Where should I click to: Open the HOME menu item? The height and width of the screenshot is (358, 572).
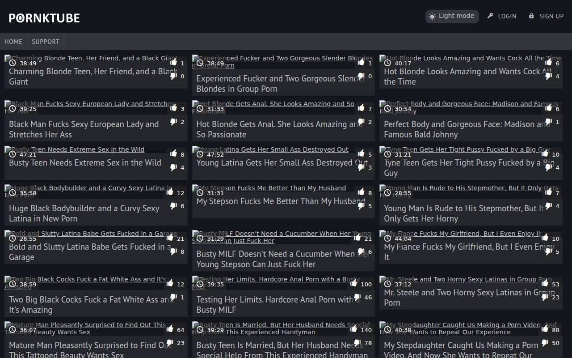pyautogui.click(x=13, y=42)
